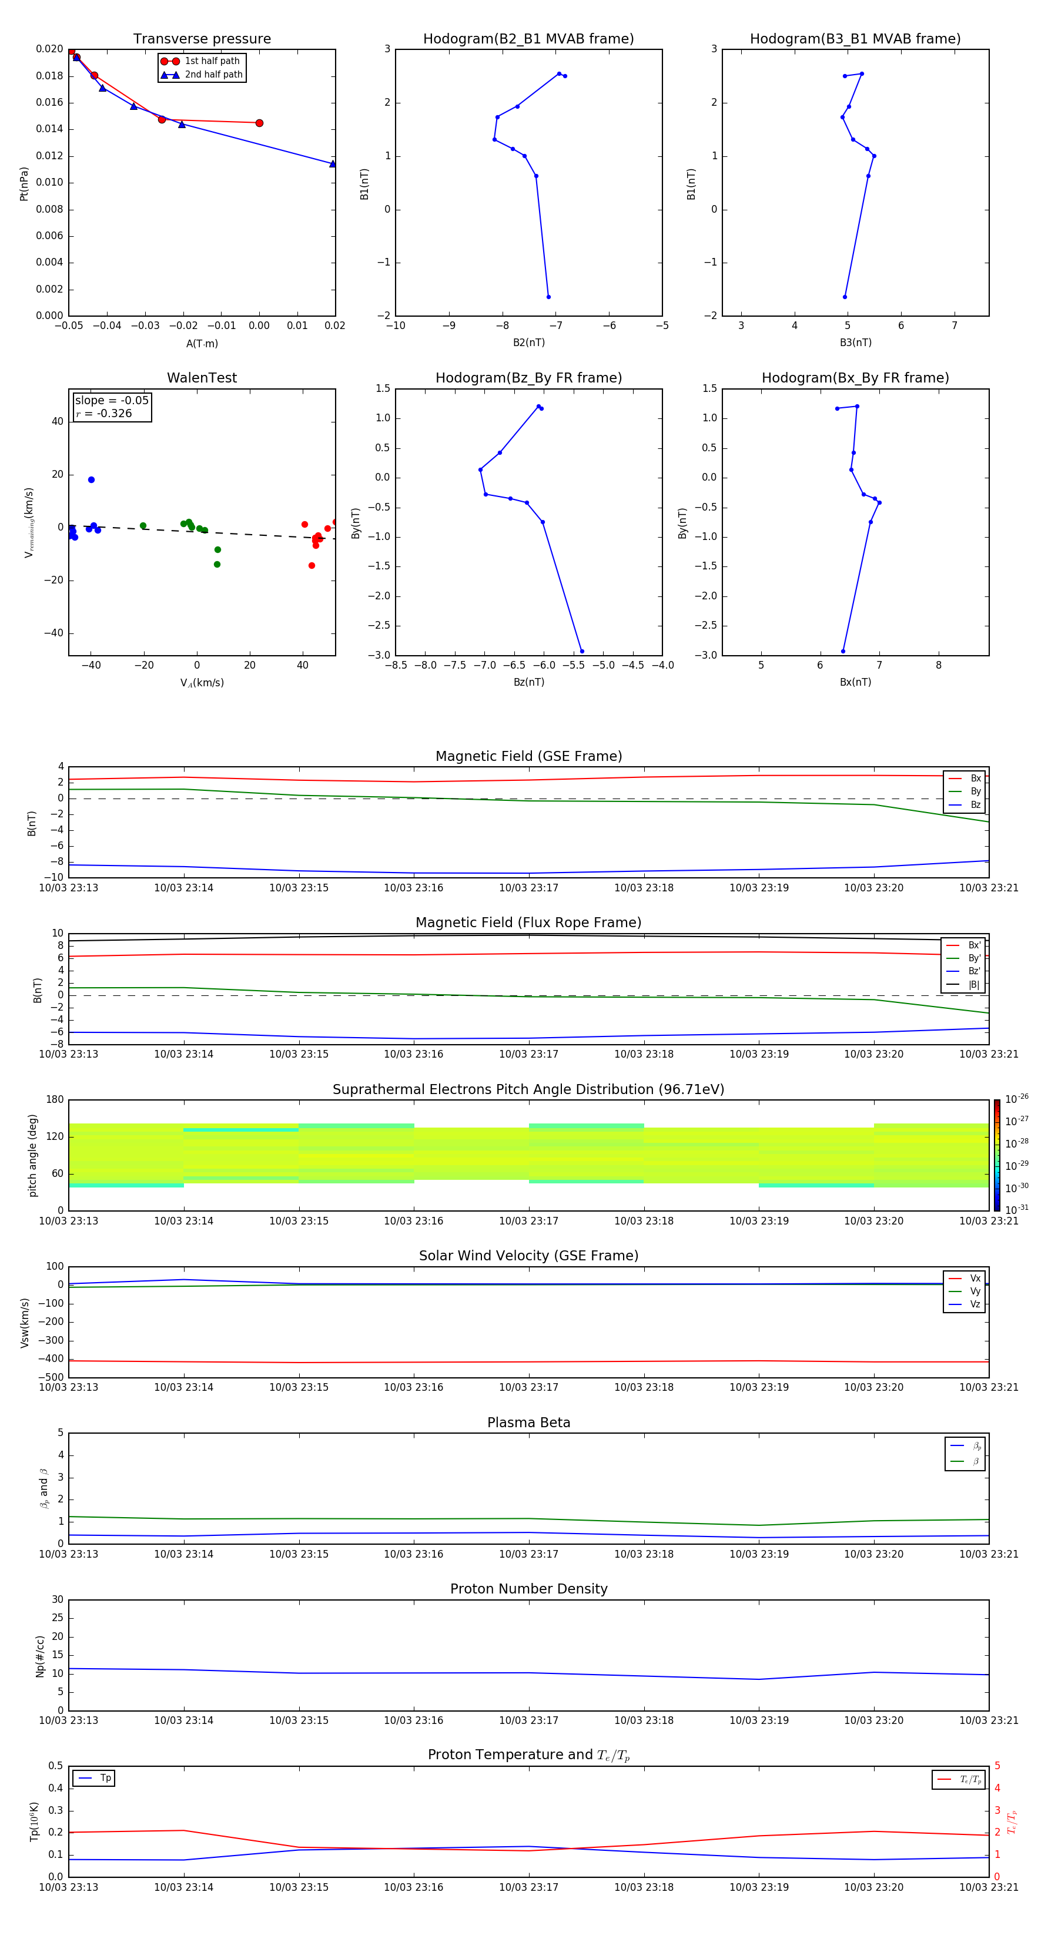
Task: Click the 'Magnetic Field (Flux Rope Frame)' title
Action: point(528,923)
